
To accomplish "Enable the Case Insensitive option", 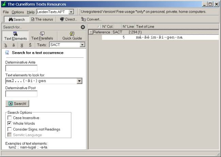I will (10, 118).
